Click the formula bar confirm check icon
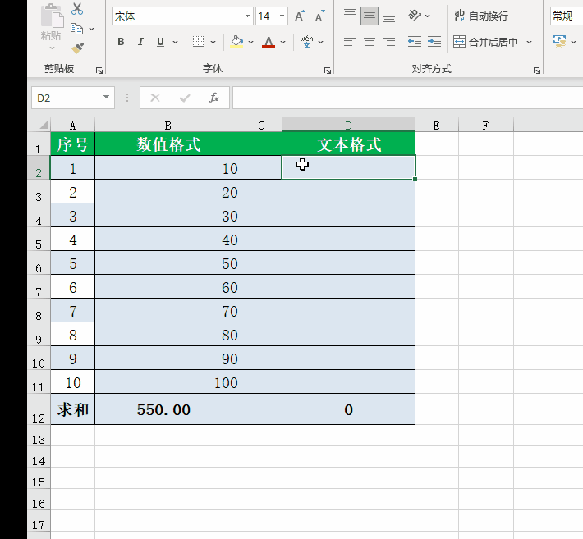Viewport: 583px width, 539px height. (185, 98)
